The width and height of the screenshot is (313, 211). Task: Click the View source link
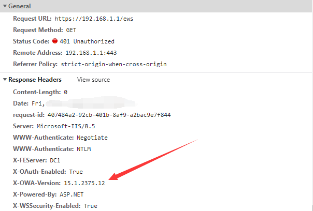coord(93,80)
